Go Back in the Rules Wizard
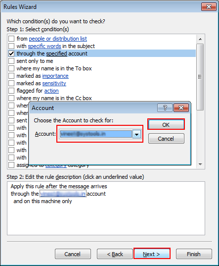The width and height of the screenshot is (219, 266). click(115, 254)
